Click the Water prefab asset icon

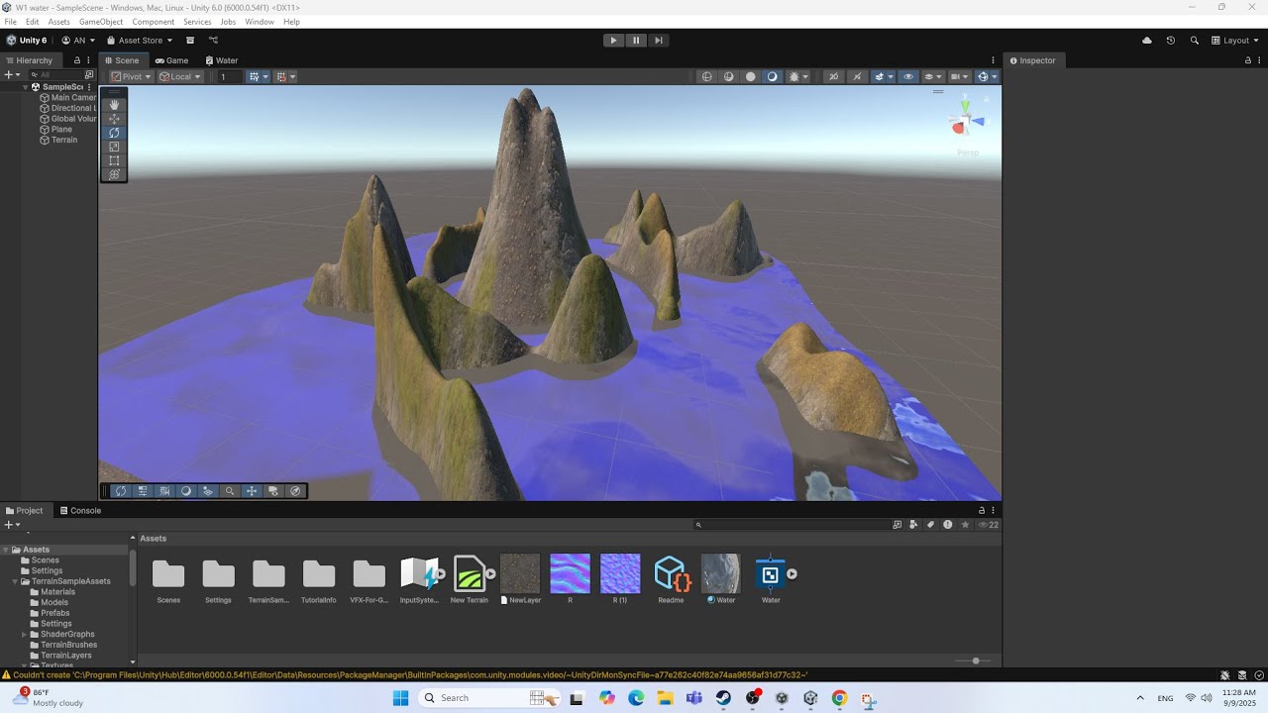tap(770, 573)
